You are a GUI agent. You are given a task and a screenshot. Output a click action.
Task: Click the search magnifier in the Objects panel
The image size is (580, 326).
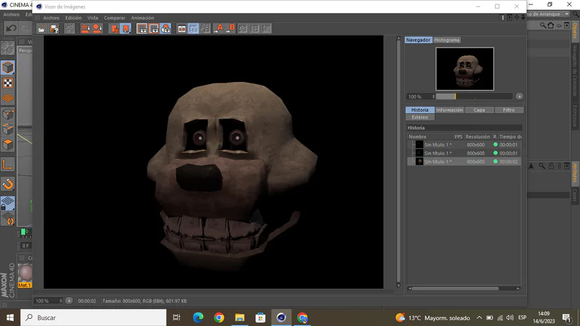tap(543, 25)
